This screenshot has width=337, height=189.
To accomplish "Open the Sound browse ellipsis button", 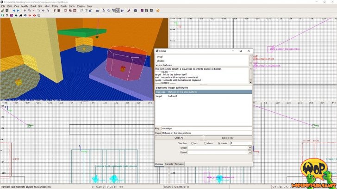I will point(250,152).
